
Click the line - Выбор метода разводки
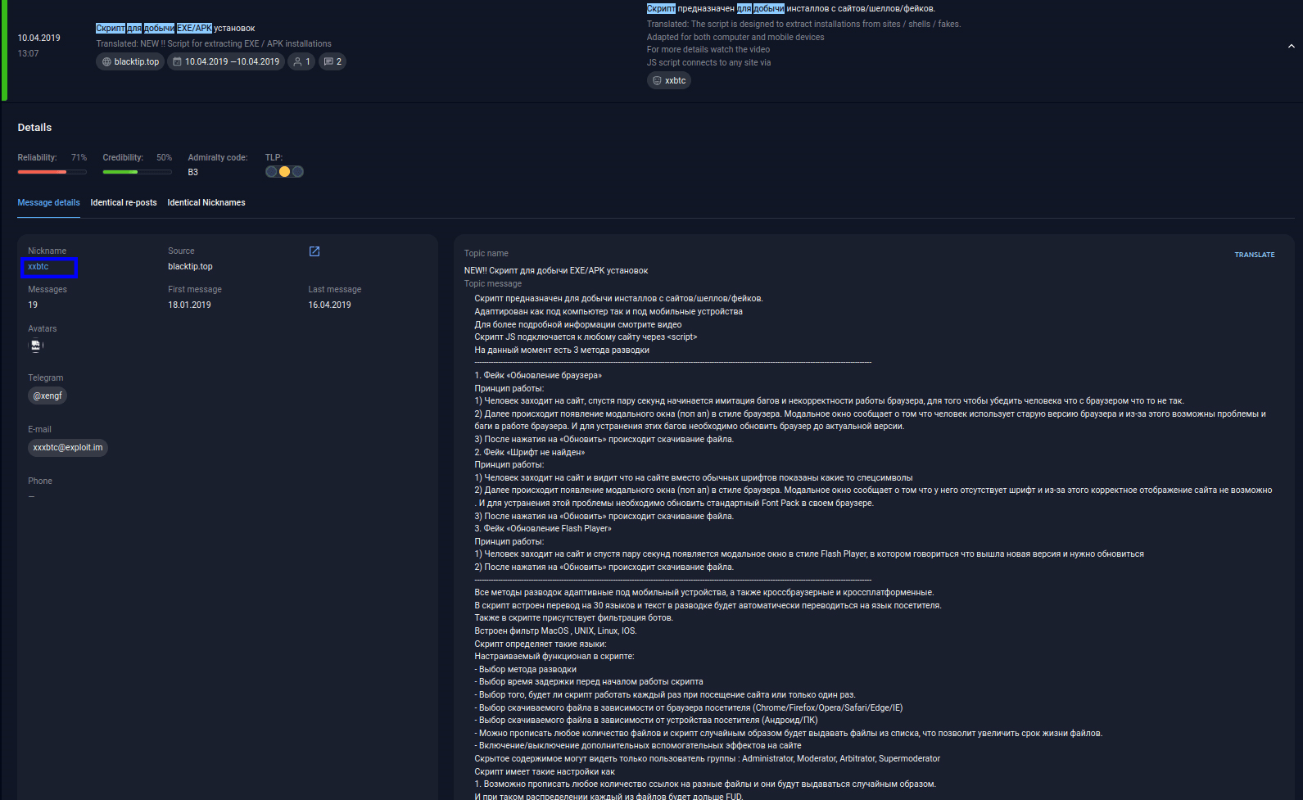click(526, 669)
